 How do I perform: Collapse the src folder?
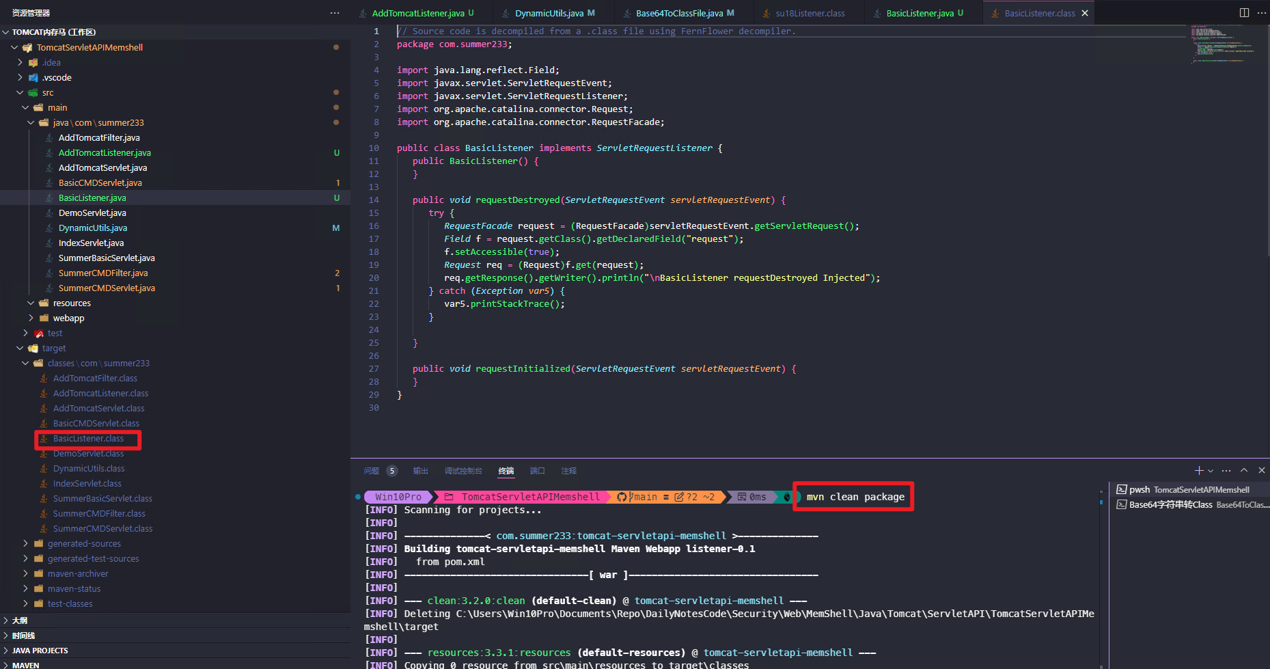20,93
